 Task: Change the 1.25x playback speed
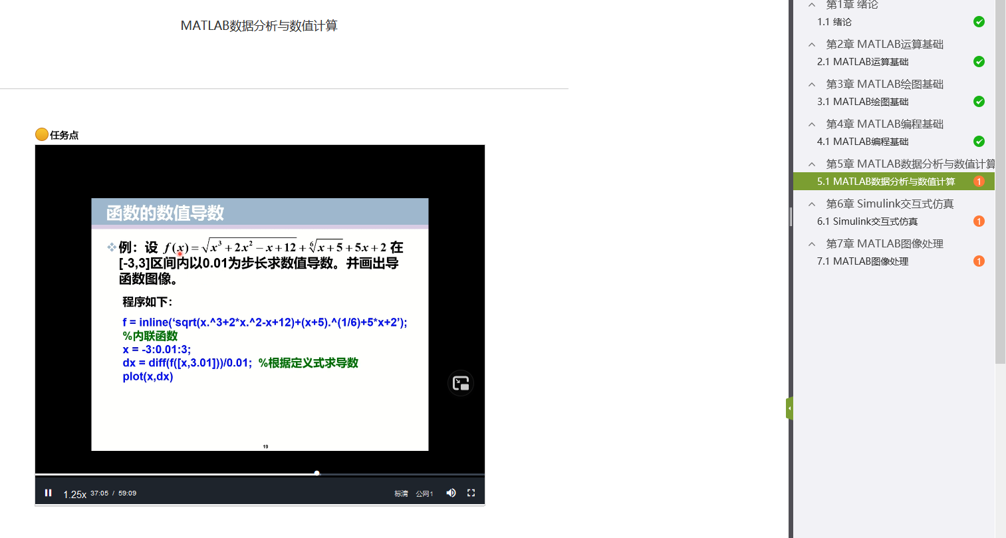tap(74, 494)
